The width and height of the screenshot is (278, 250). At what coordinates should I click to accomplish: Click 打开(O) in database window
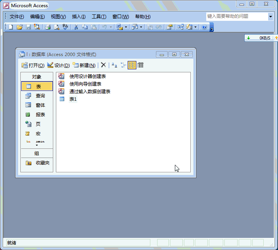[33, 65]
